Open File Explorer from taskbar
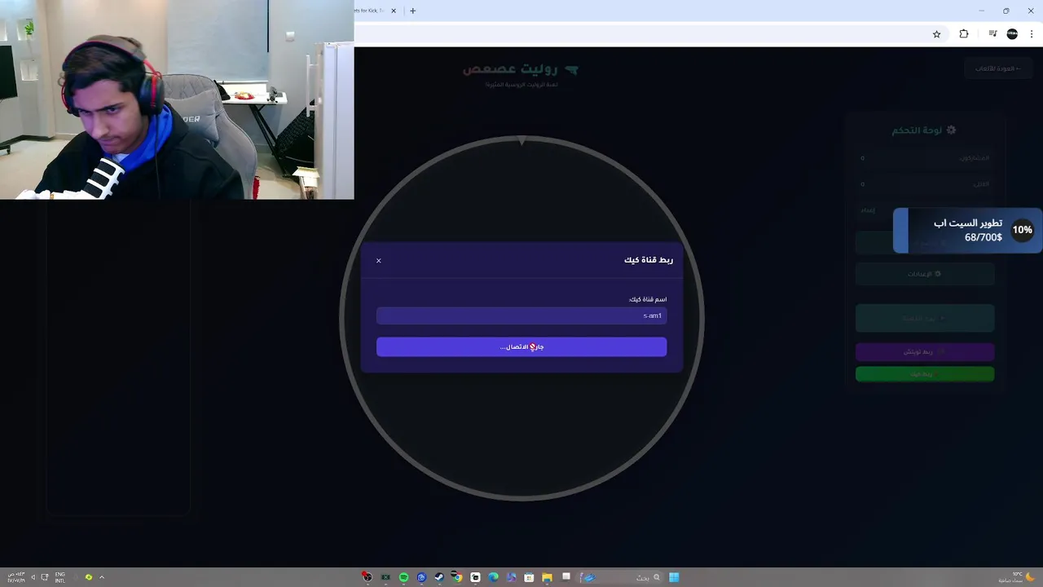The width and height of the screenshot is (1043, 587). tap(547, 577)
